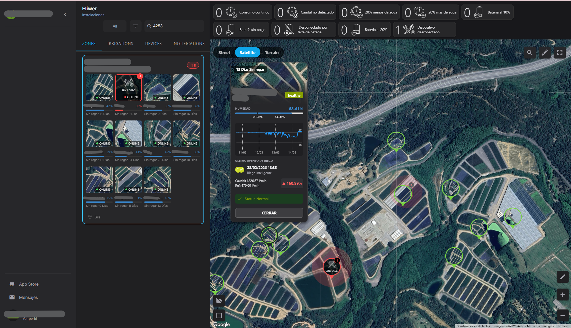Switch map to Terrain view
Screen dimensions: 571x328
click(272, 52)
